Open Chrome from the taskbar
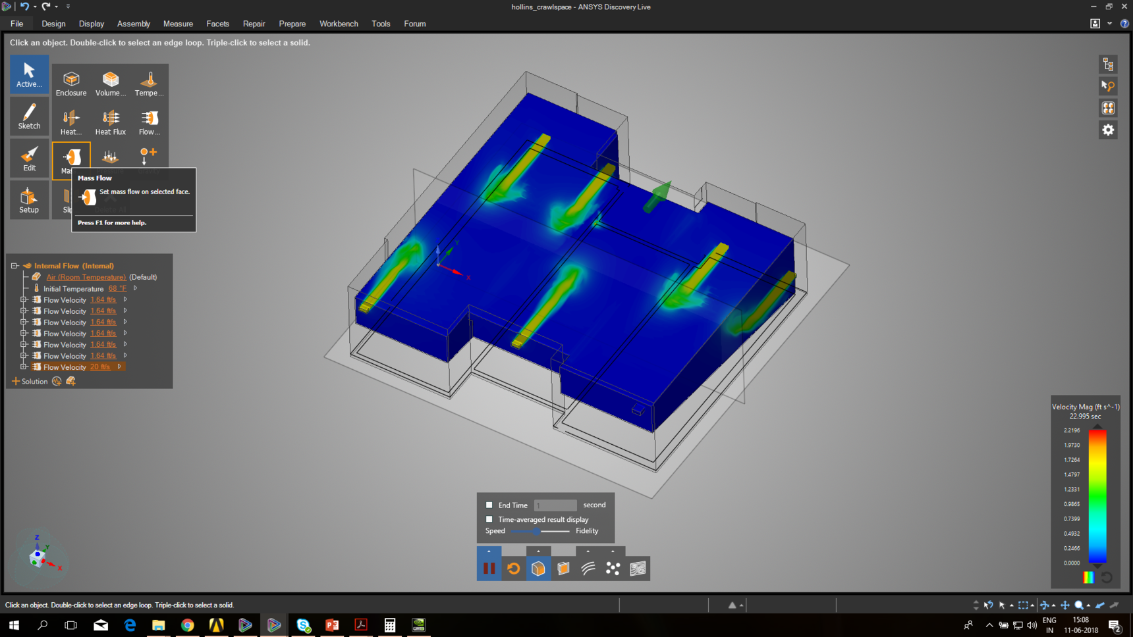Screen dimensions: 1133x637 pos(188,625)
